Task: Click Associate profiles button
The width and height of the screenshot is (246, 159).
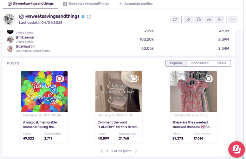Action: (136, 4)
